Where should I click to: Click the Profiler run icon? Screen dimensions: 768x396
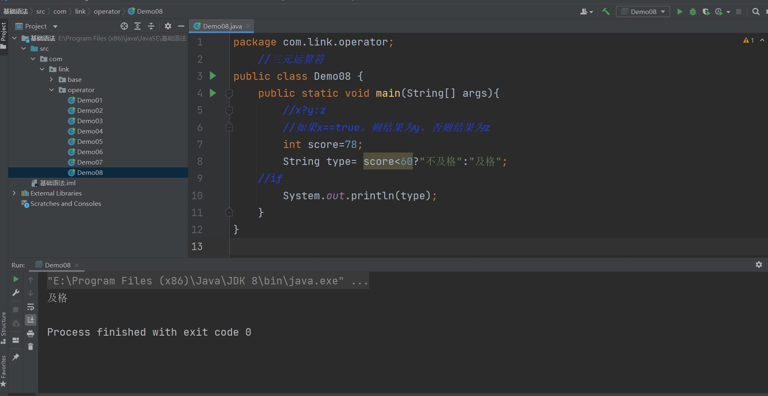[719, 12]
